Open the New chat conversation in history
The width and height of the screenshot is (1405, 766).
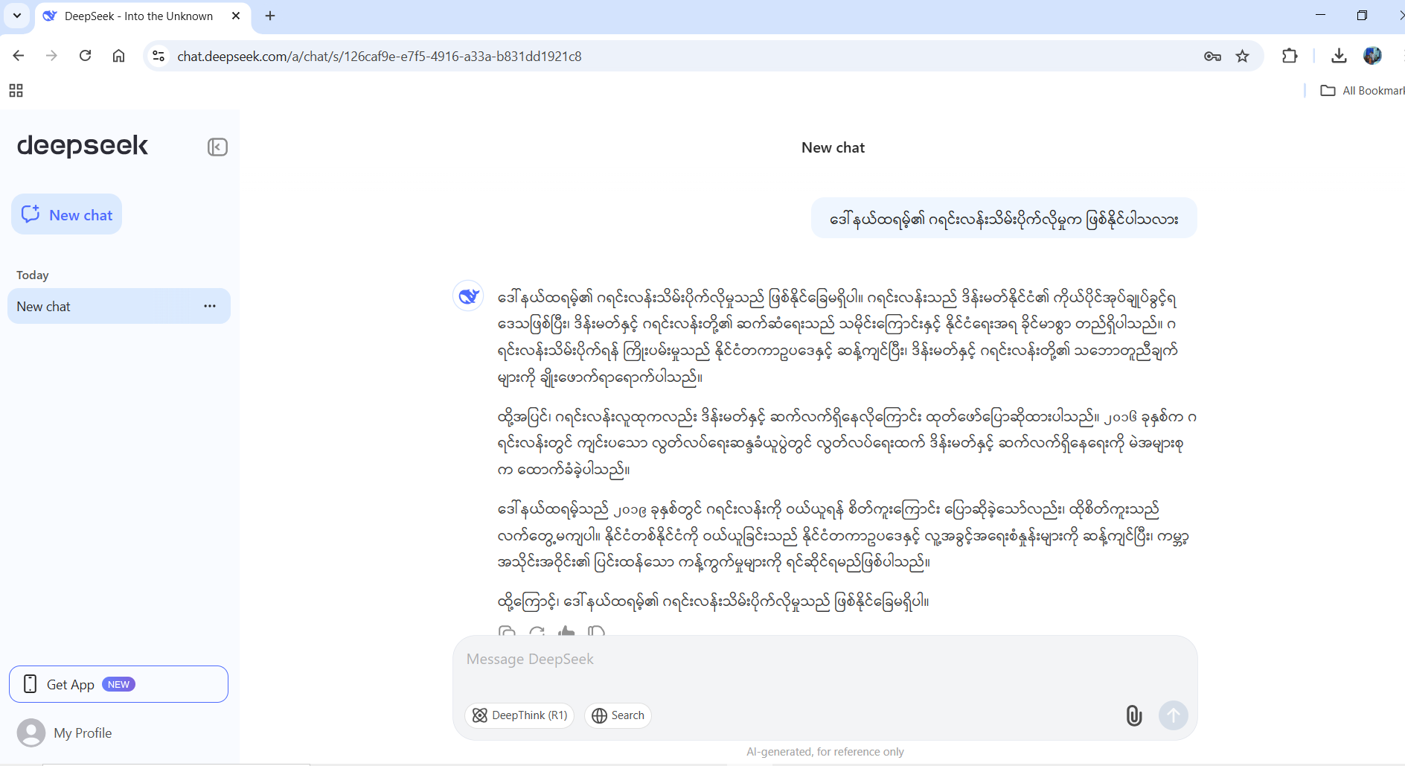(x=119, y=306)
